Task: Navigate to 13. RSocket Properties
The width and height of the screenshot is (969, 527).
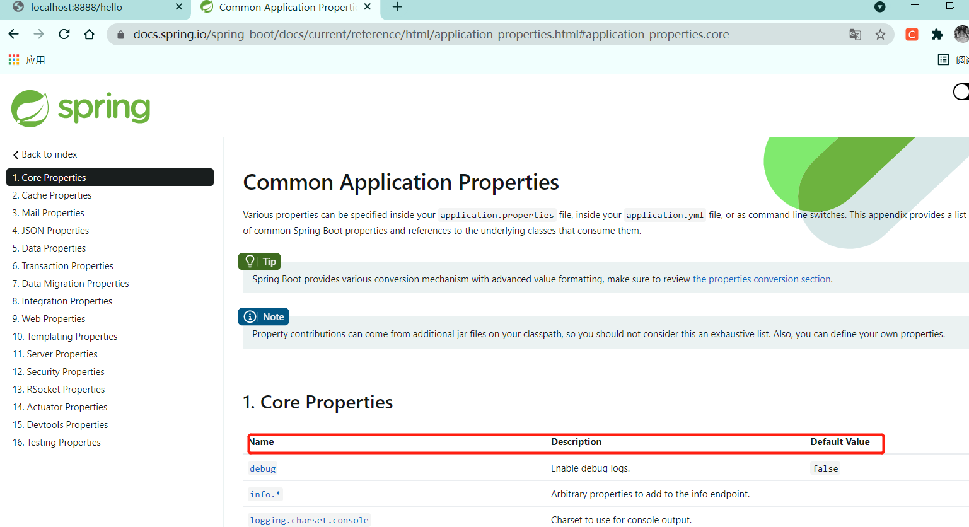Action: (59, 390)
